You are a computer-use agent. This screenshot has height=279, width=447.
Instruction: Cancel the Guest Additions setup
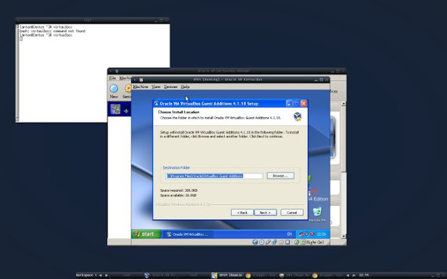[x=292, y=213]
